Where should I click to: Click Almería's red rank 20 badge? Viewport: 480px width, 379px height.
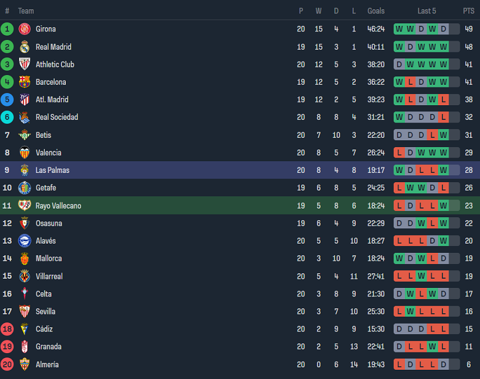point(7,364)
